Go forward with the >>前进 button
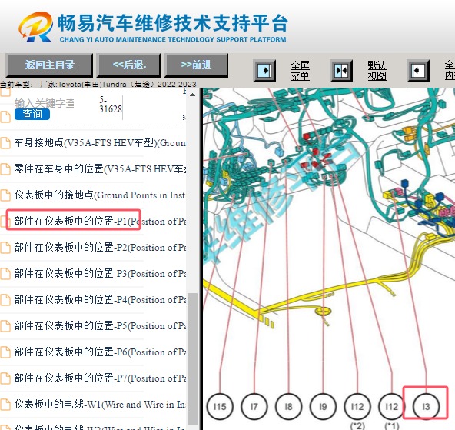 196,65
